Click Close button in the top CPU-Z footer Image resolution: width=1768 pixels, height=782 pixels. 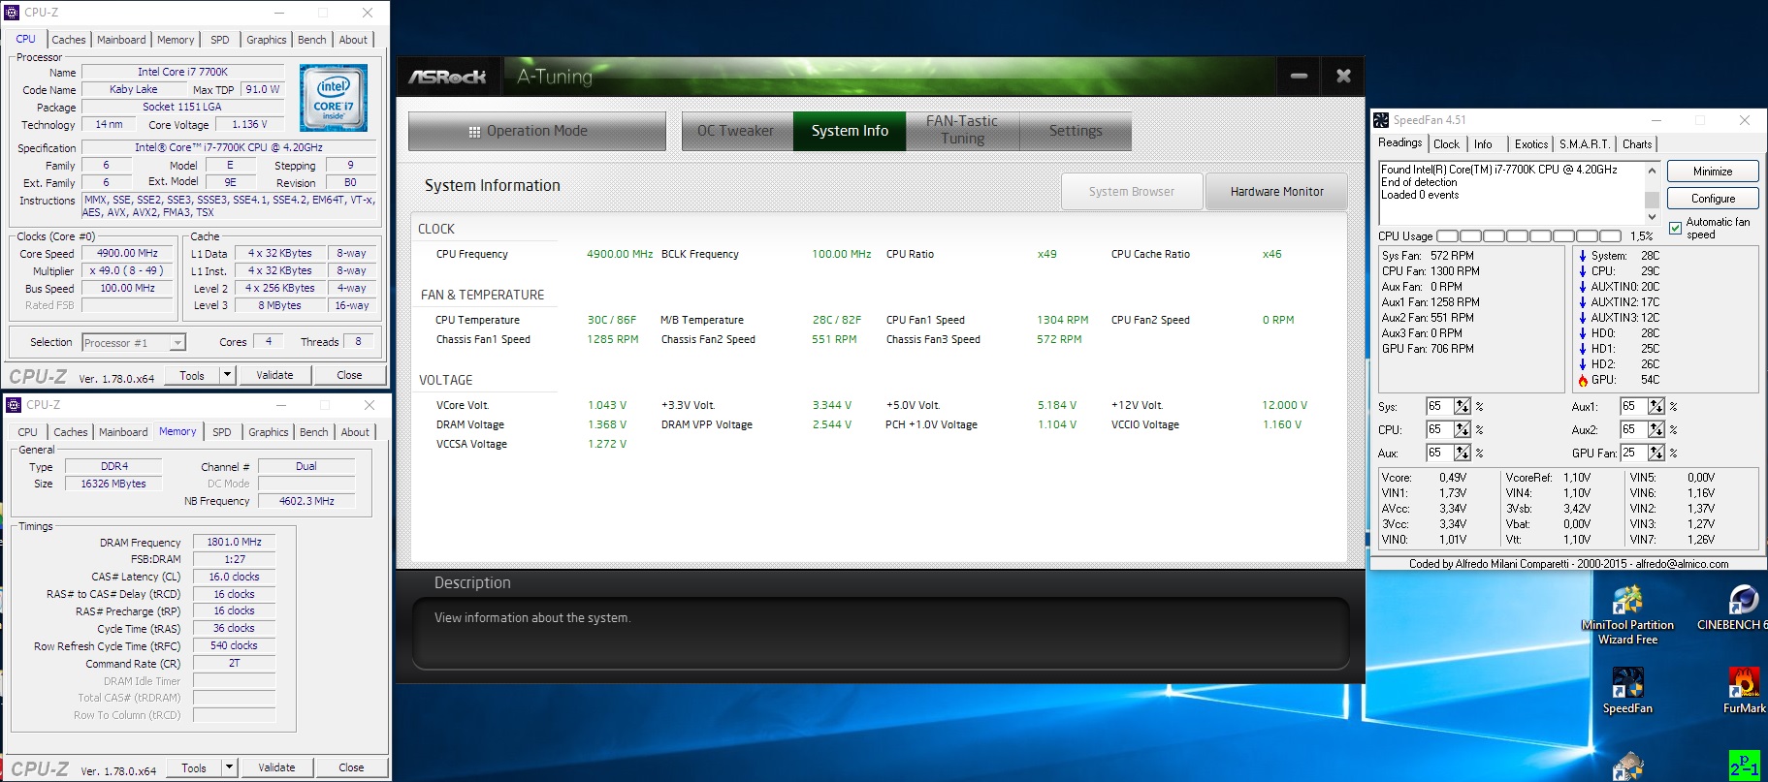[349, 375]
